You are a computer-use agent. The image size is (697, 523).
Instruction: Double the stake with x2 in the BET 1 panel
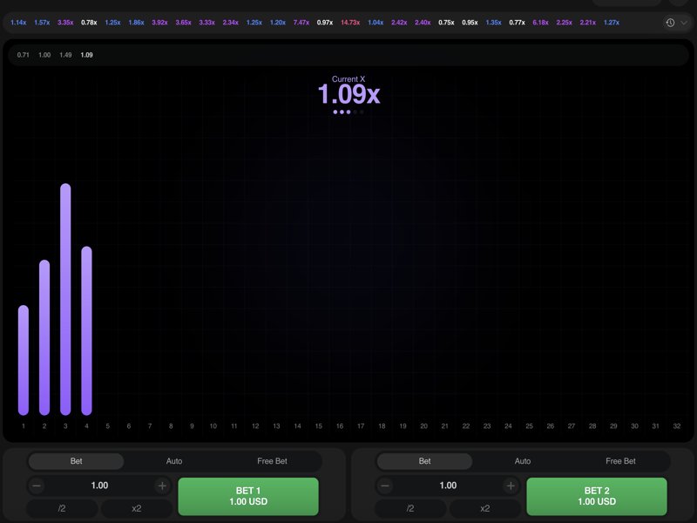point(137,508)
